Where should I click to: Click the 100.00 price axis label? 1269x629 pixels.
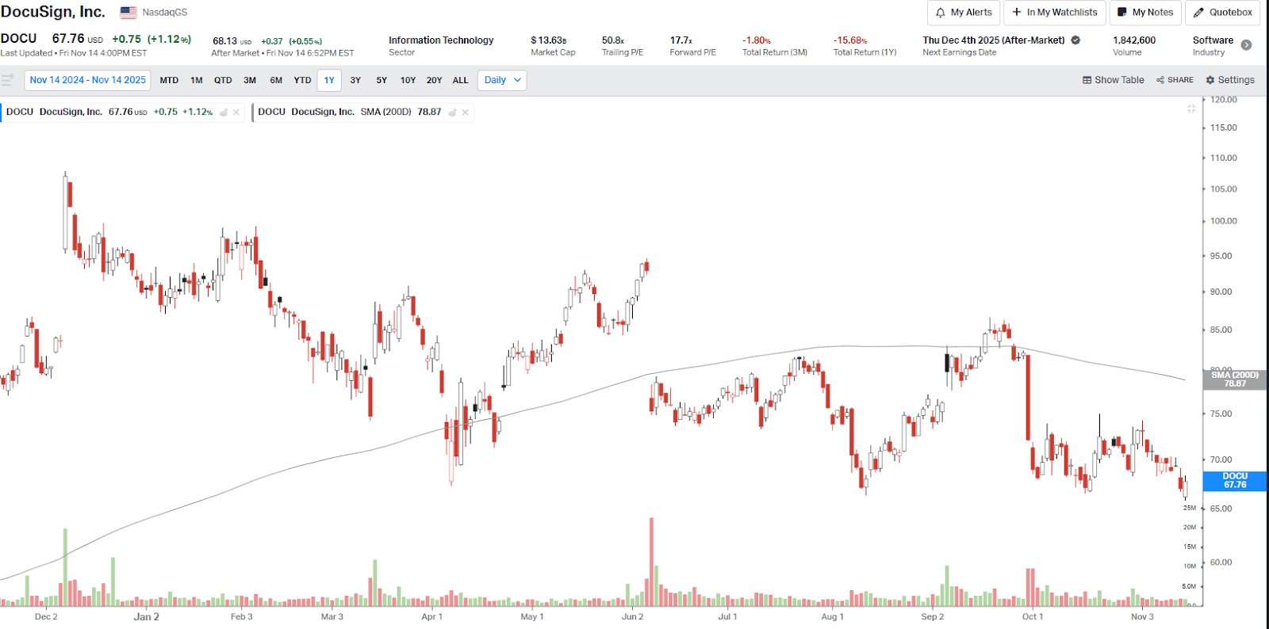(1223, 221)
